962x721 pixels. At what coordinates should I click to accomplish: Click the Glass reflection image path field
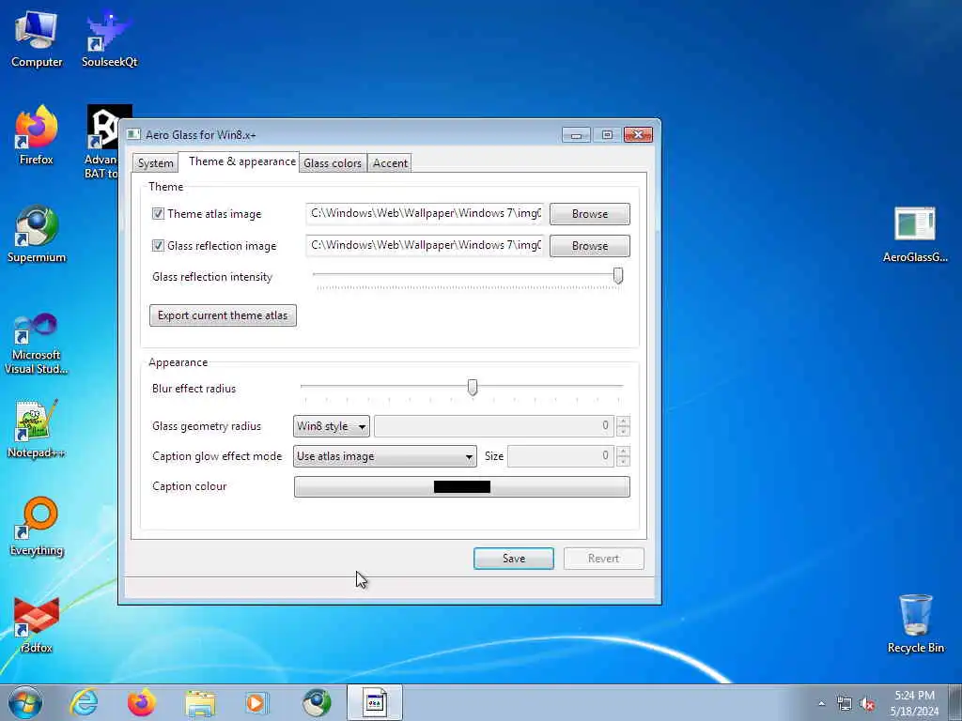click(426, 245)
